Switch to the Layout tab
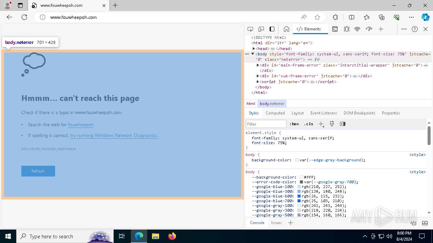433x243 pixels. 298,113
